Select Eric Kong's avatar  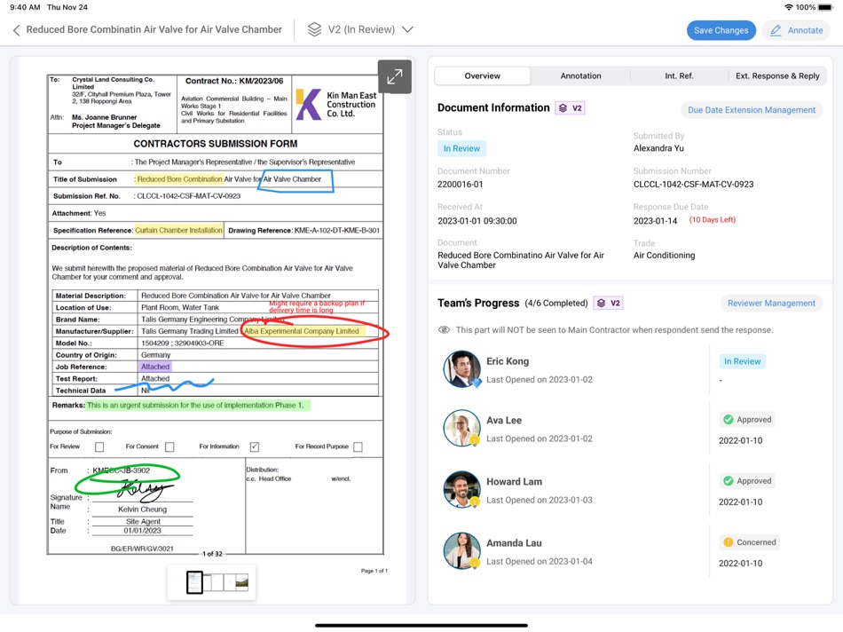[461, 369]
